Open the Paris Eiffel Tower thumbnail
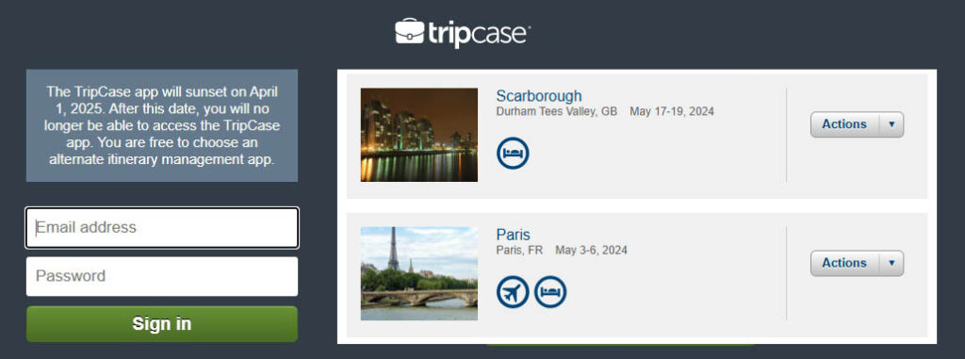The width and height of the screenshot is (965, 359). pyautogui.click(x=419, y=273)
